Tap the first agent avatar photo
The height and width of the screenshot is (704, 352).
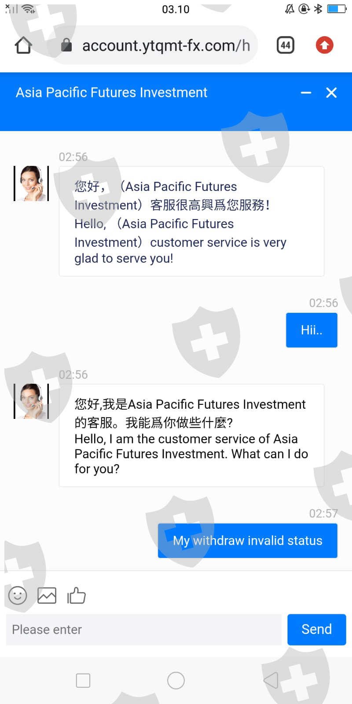[31, 183]
